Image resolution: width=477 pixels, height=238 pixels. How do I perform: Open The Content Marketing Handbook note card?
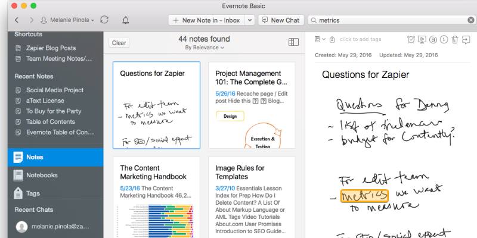156,198
